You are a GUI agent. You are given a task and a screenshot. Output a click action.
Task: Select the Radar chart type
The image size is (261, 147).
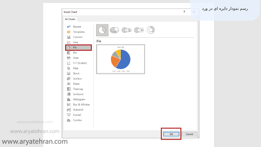[76, 84]
